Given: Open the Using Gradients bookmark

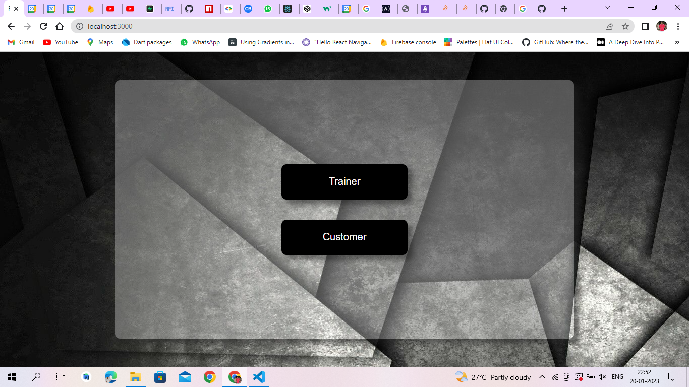Looking at the screenshot, I should 261,42.
